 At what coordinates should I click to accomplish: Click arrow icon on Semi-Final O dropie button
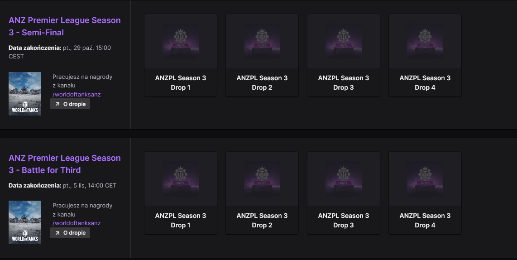57,104
